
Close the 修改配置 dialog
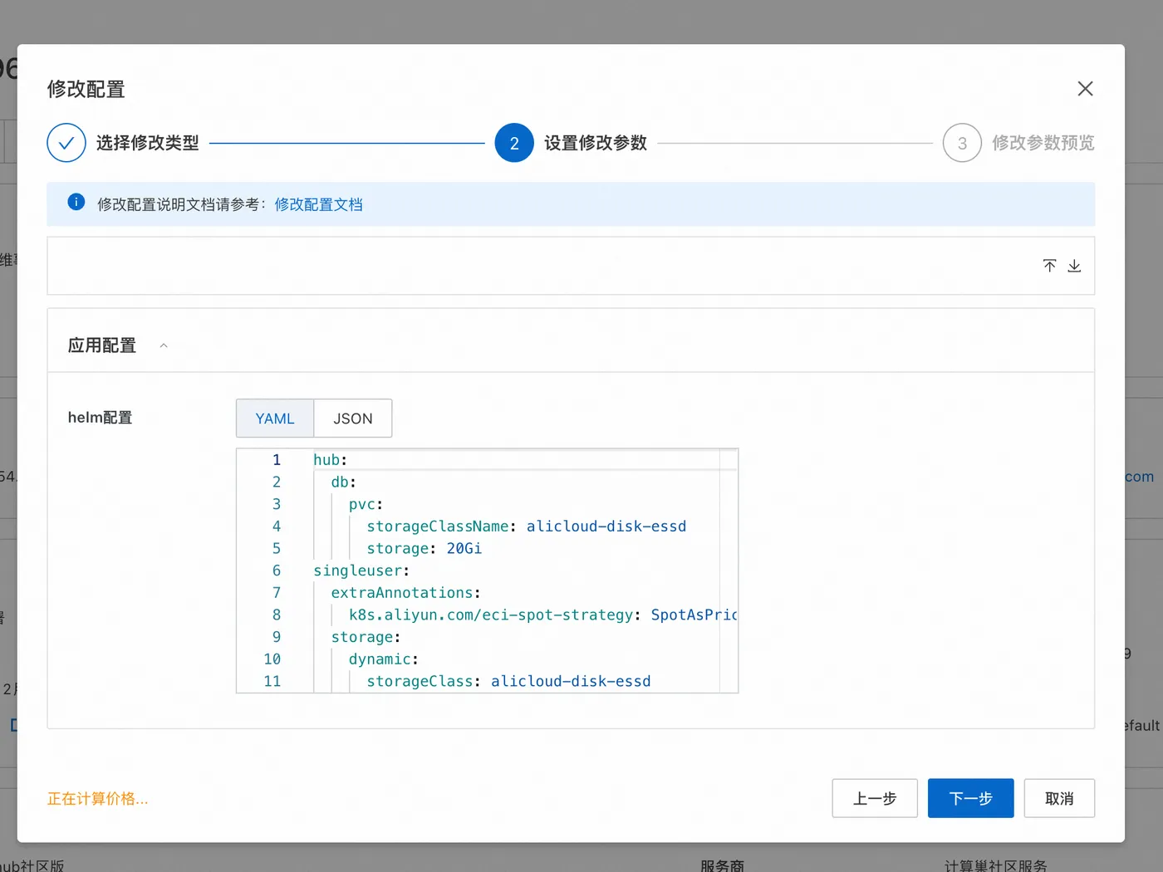pyautogui.click(x=1085, y=89)
